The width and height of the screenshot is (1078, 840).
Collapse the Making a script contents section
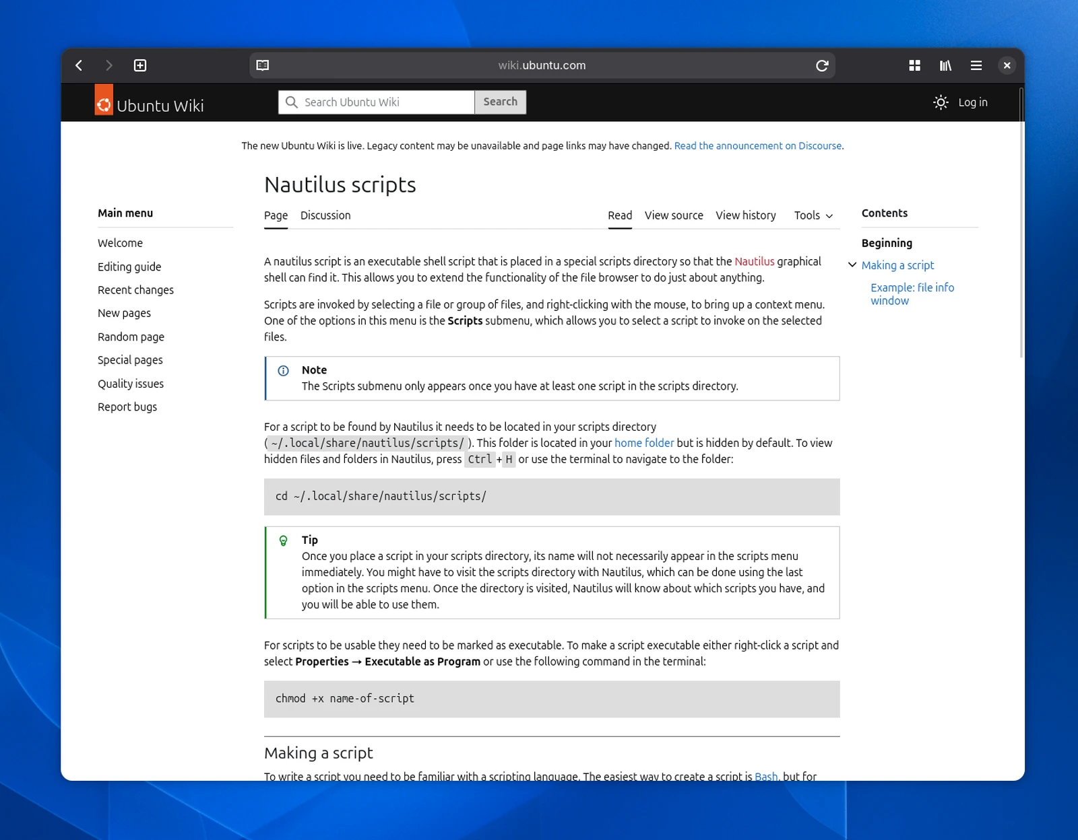[852, 265]
